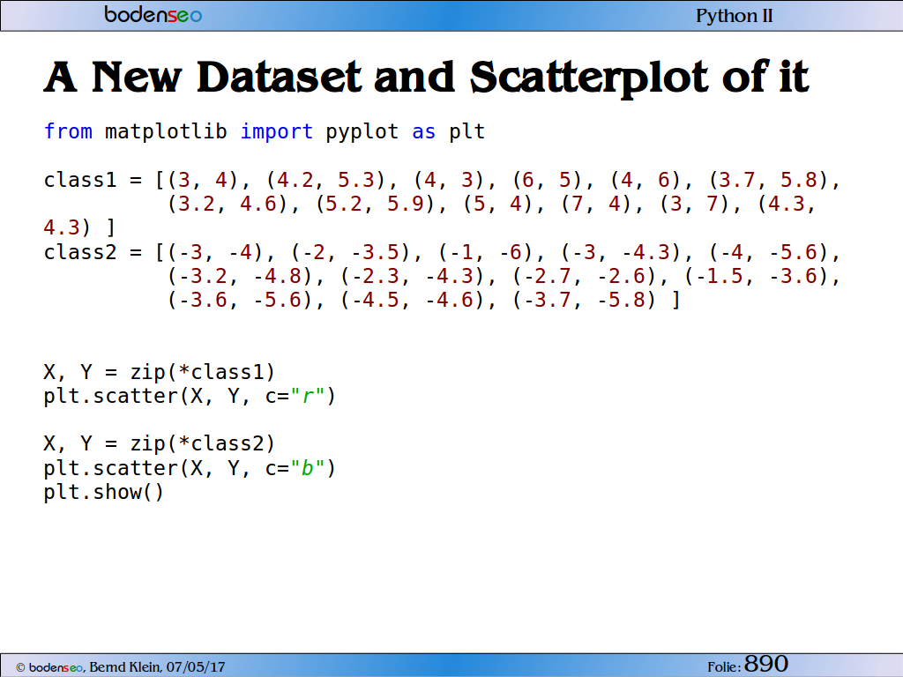This screenshot has width=903, height=677.
Task: Click the tuple '(-2, -3.5)' in class2
Action: [x=351, y=252]
